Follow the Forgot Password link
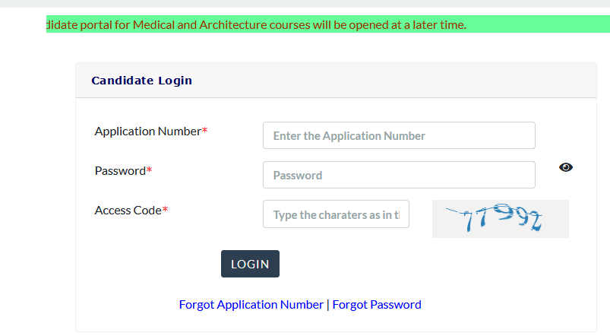Image resolution: width=610 pixels, height=336 pixels. [x=377, y=305]
